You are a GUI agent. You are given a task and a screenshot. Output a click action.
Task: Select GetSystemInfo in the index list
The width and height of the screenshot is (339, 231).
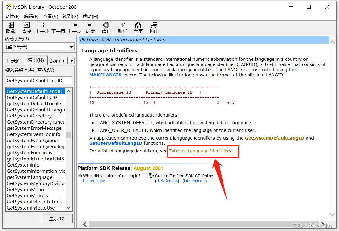[36, 165]
